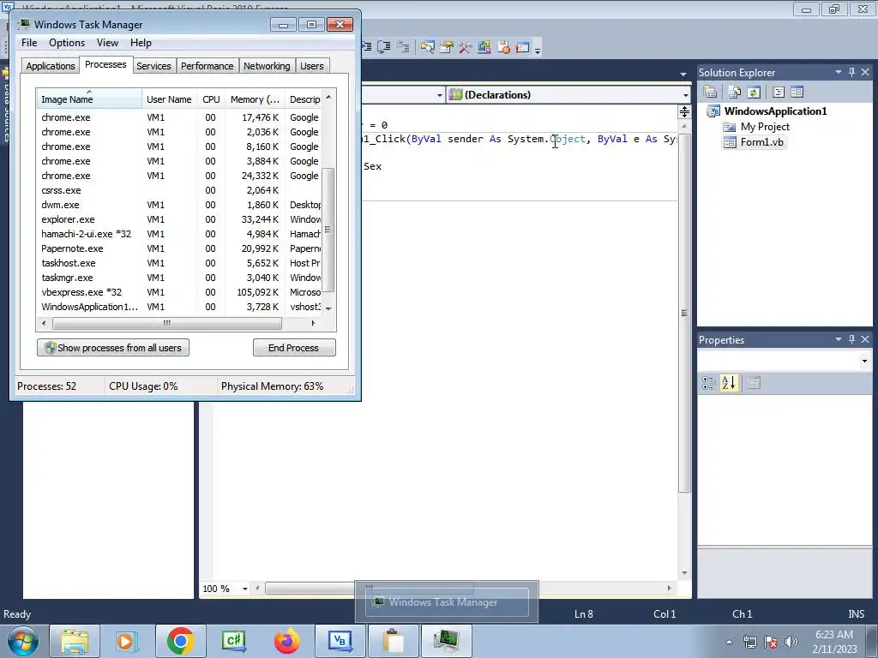Select the Papernote.exe process

click(179, 248)
